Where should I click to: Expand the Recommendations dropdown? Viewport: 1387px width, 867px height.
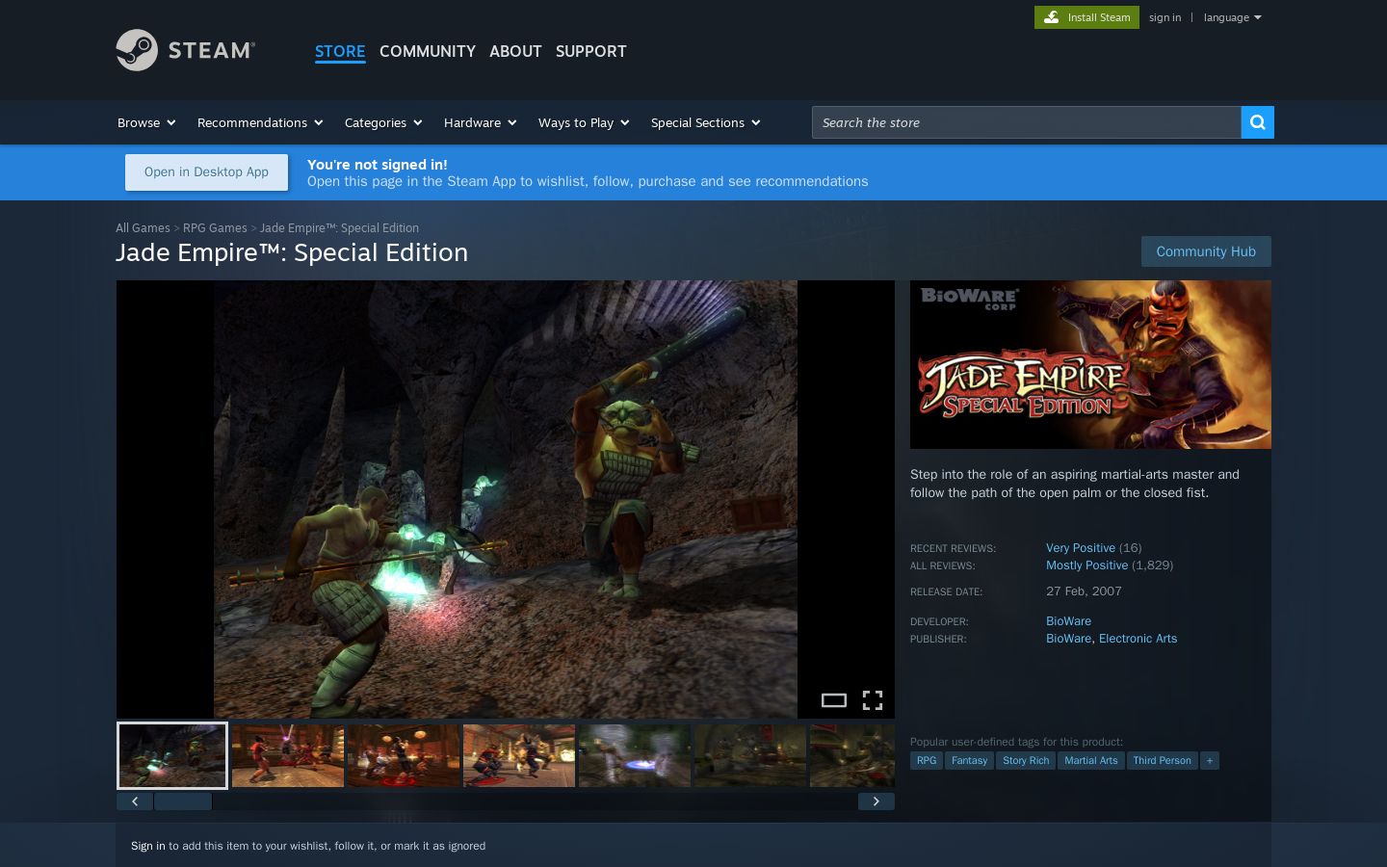[260, 122]
